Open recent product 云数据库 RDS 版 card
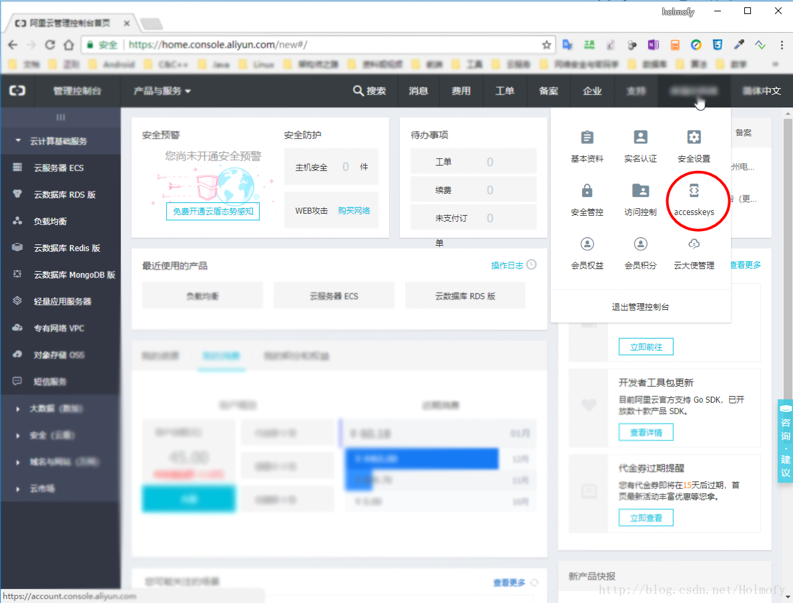 click(465, 296)
